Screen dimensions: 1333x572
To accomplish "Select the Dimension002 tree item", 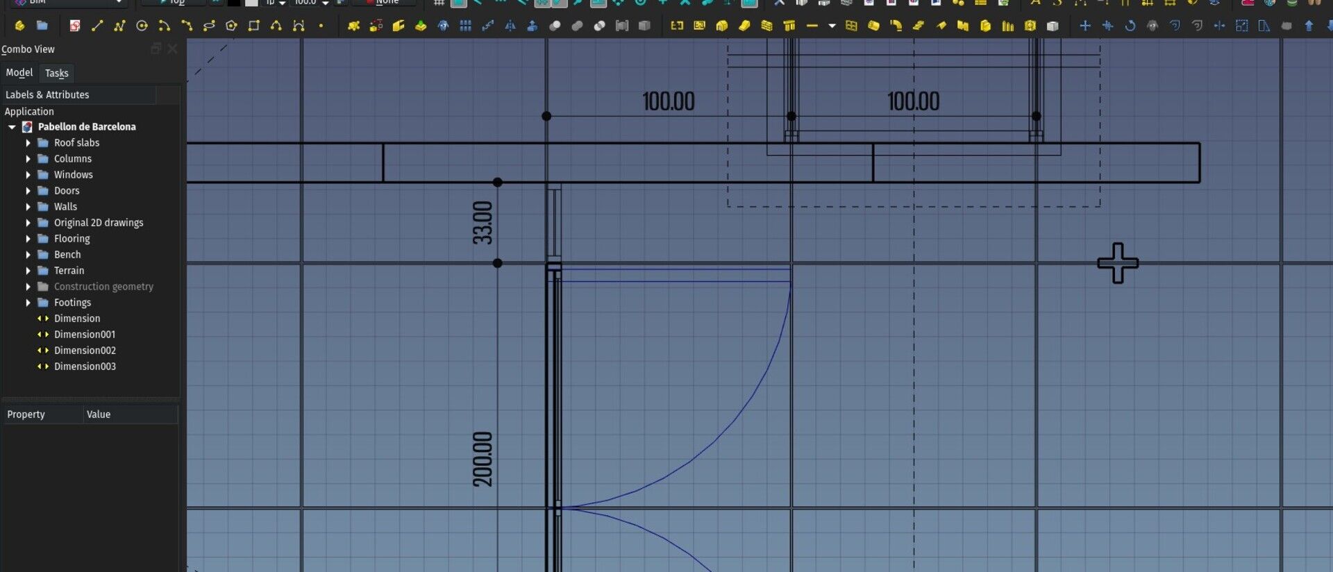I will 85,351.
